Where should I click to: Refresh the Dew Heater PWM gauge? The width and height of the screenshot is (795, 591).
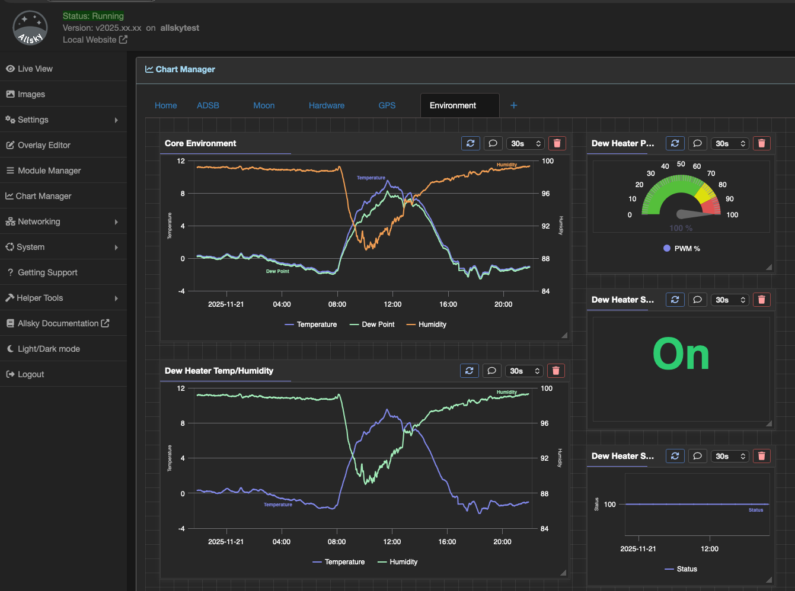[675, 143]
